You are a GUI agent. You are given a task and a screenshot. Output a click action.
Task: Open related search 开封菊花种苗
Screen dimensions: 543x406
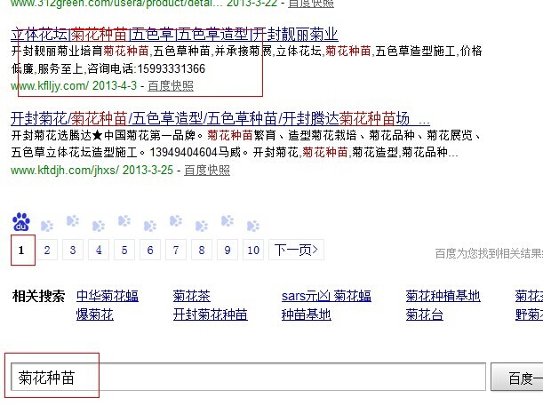(x=211, y=314)
